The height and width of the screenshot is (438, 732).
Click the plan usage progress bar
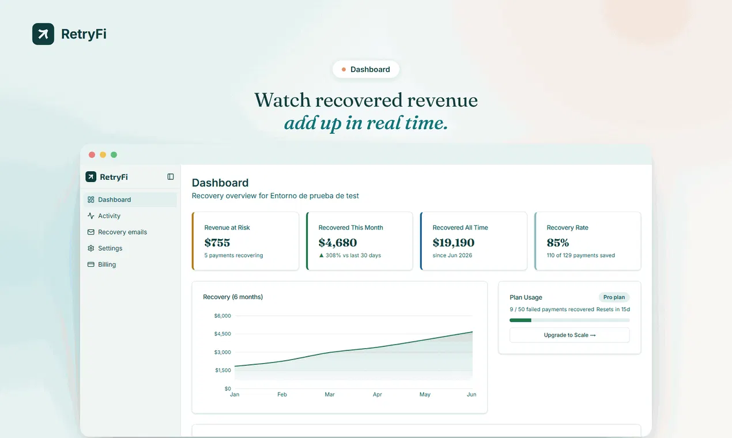coord(569,320)
